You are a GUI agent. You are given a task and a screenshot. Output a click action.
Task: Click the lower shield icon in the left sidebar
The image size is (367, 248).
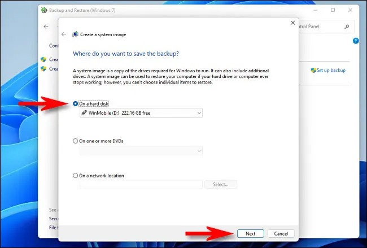click(x=43, y=69)
